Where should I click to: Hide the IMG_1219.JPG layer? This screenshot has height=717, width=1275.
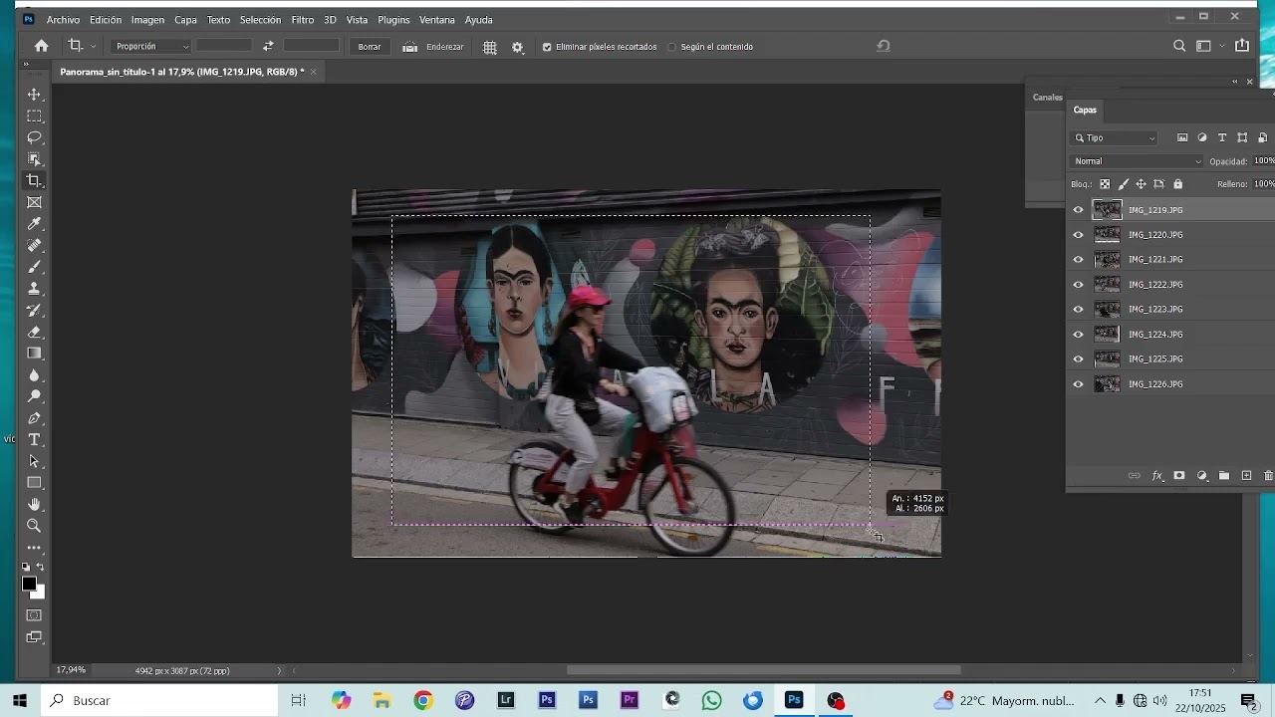[x=1078, y=210]
